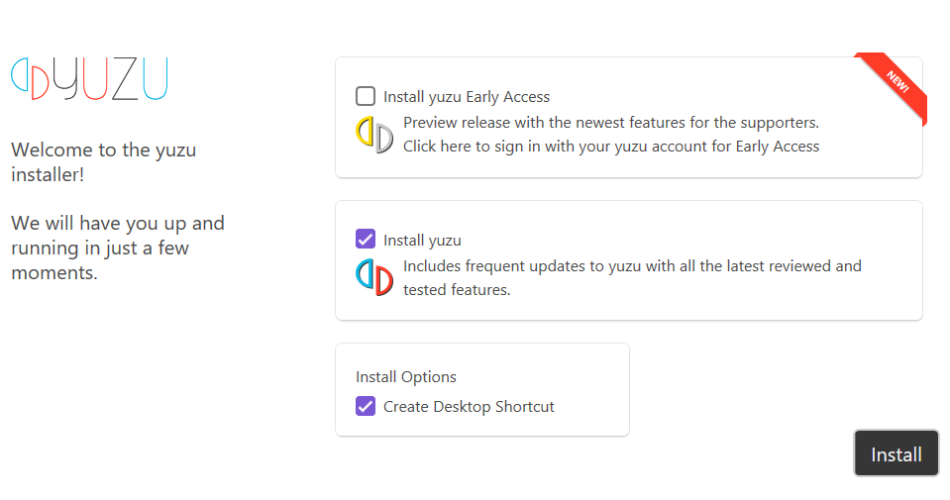
Task: Click the yuzu logo in the header
Action: pyautogui.click(x=89, y=79)
